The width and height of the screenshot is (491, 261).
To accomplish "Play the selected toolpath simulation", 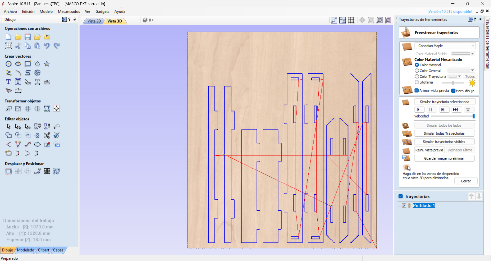I will pos(419,110).
